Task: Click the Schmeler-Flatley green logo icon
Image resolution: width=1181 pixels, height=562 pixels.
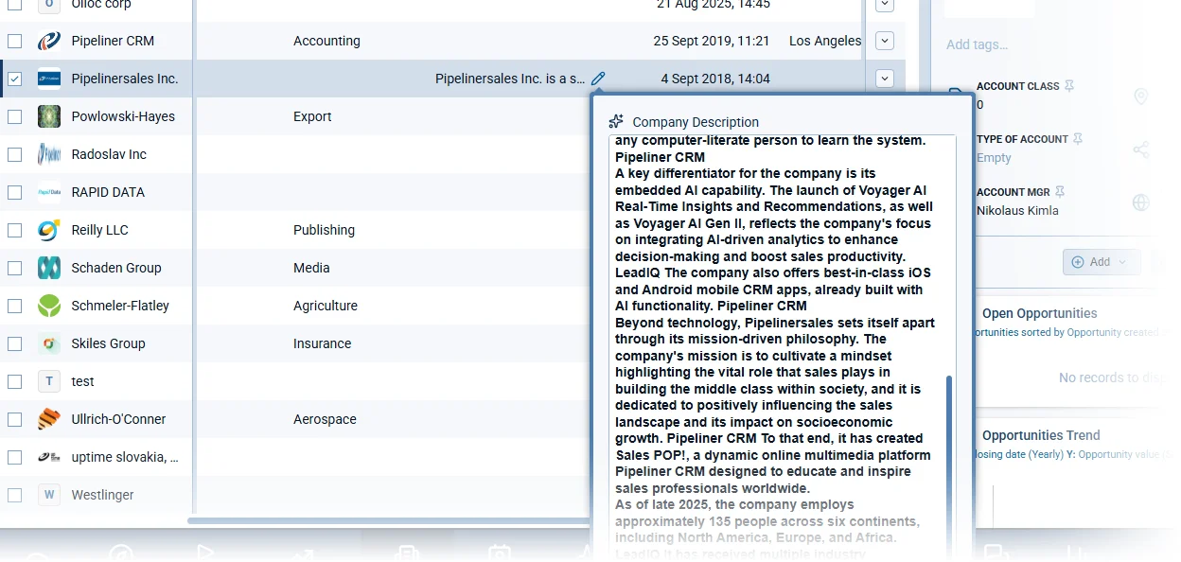Action: pos(49,306)
